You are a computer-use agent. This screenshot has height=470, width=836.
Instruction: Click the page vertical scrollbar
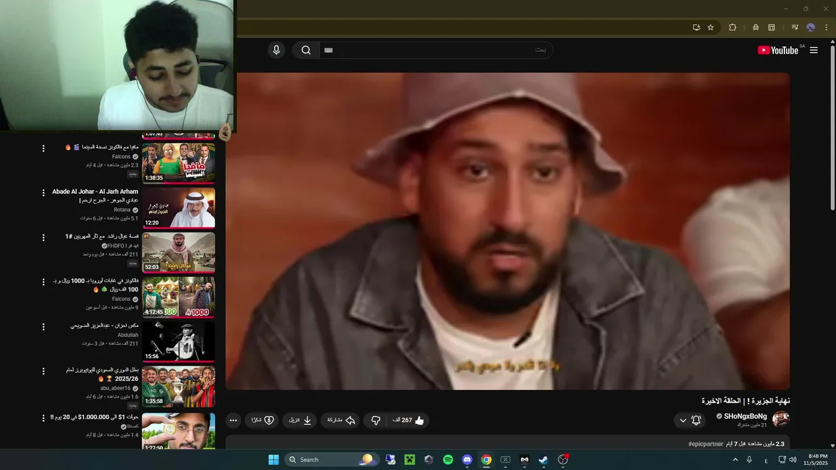(x=832, y=127)
